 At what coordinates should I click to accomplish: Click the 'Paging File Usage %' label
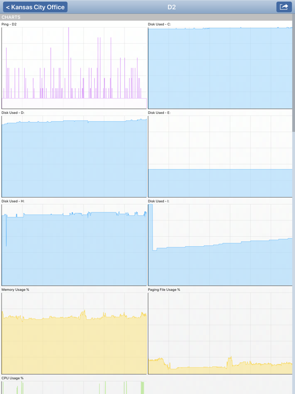164,289
